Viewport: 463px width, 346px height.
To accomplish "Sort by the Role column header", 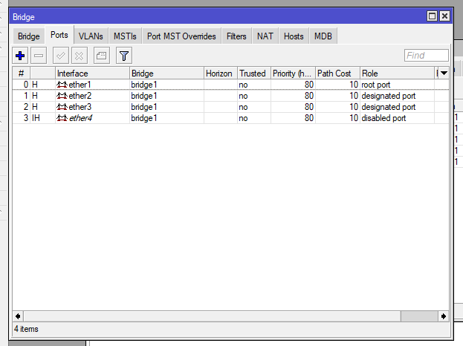I will tap(396, 74).
